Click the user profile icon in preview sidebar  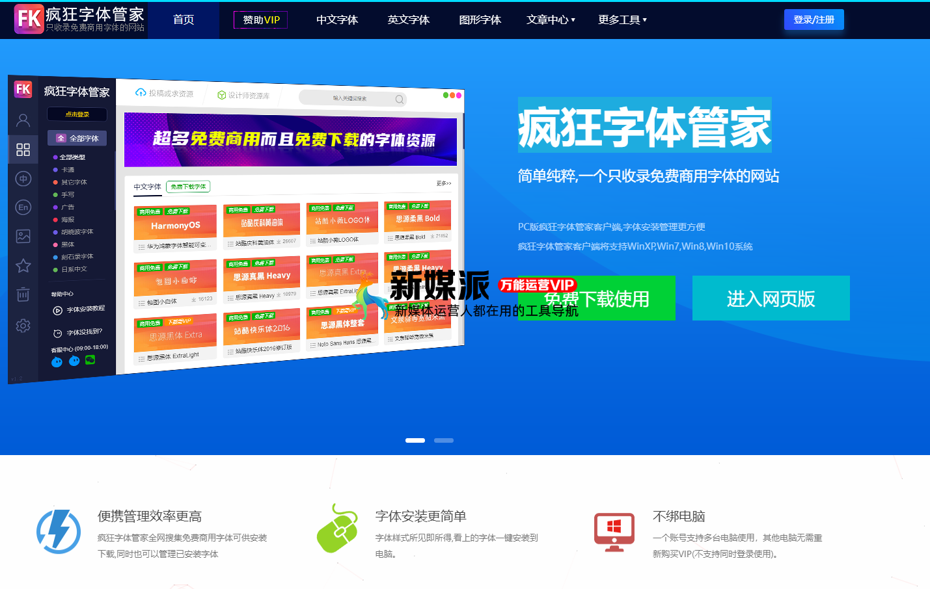tap(23, 120)
